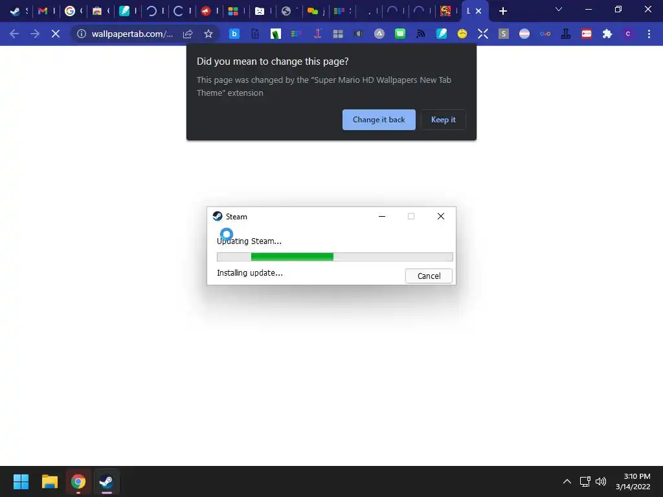Click 'Change it back' in extension prompt
Screen dimensions: 663x497
[379, 120]
